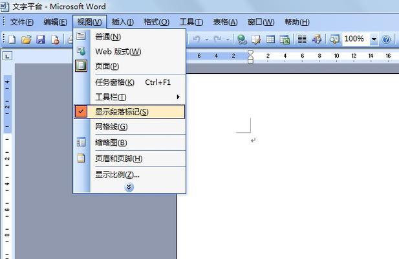Open Tables and Borders toolbar icon

256,39
